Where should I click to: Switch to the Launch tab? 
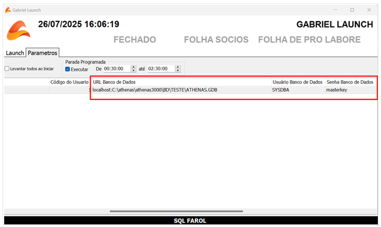(x=15, y=53)
